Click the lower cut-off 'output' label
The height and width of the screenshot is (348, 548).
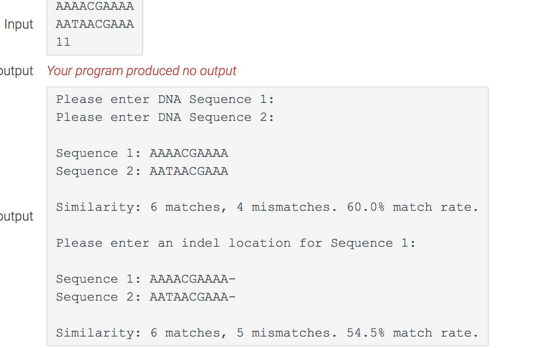click(x=16, y=216)
